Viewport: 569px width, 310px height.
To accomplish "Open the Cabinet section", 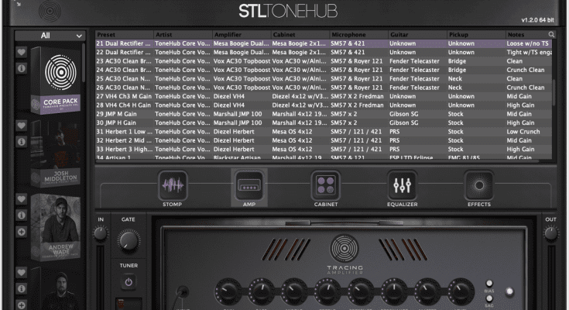I will click(x=326, y=187).
